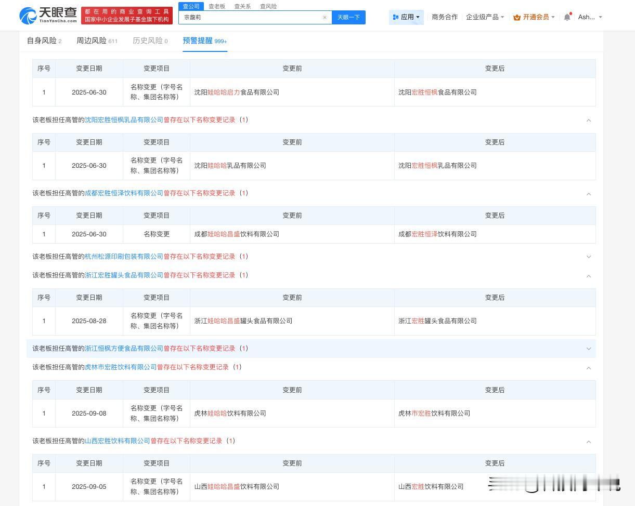Open the 沈阳宏胜恒枫乳品有限公司 company link
The height and width of the screenshot is (506, 635).
click(x=124, y=120)
